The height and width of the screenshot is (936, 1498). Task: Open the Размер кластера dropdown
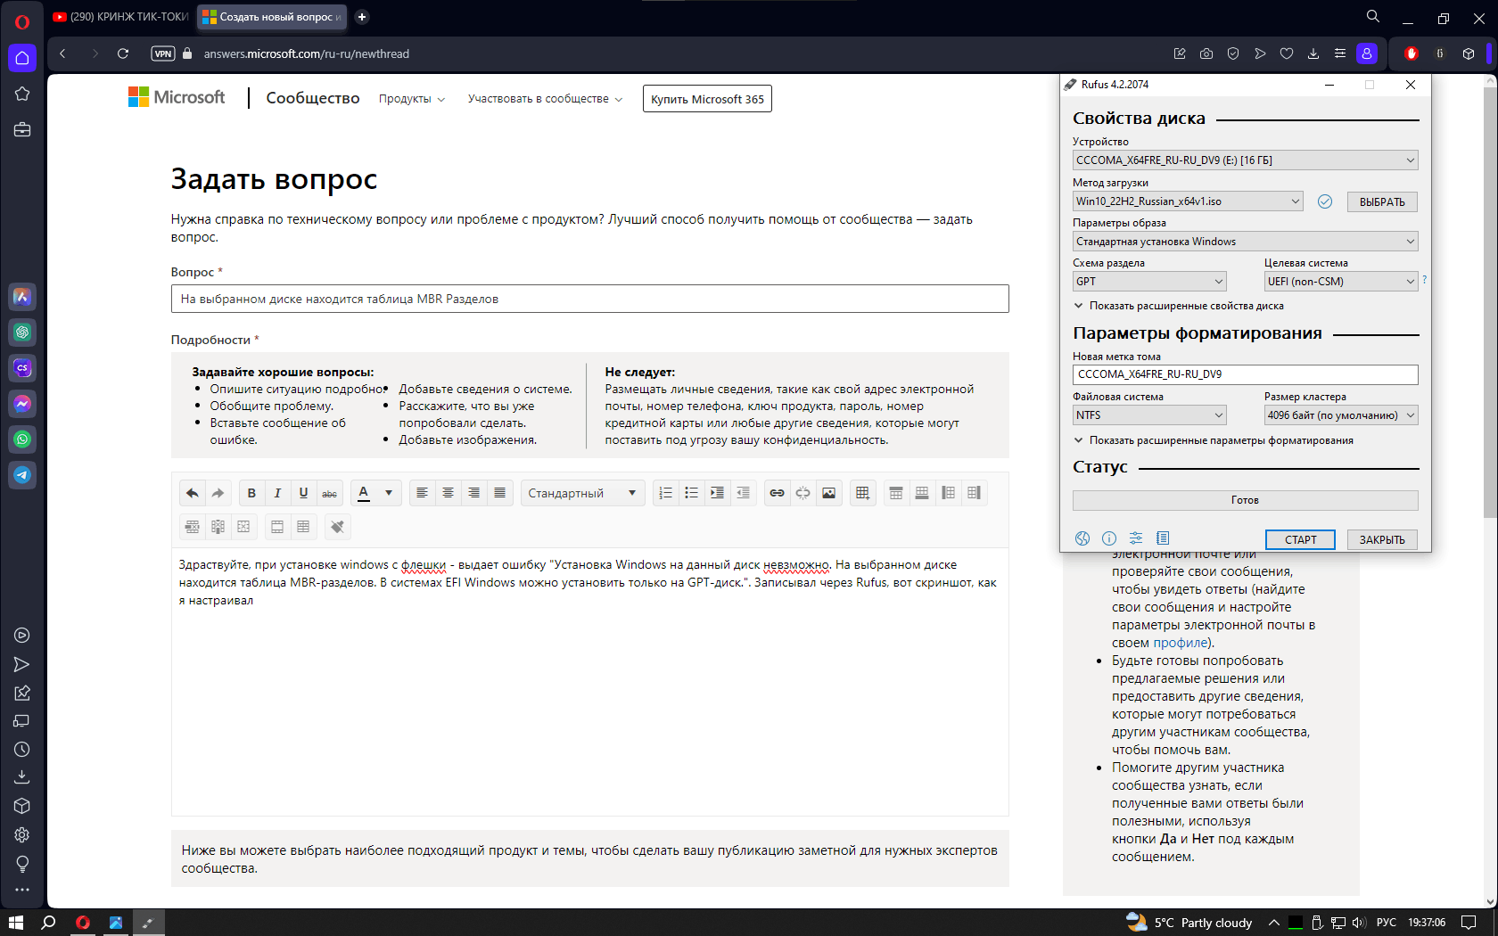pyautogui.click(x=1341, y=415)
